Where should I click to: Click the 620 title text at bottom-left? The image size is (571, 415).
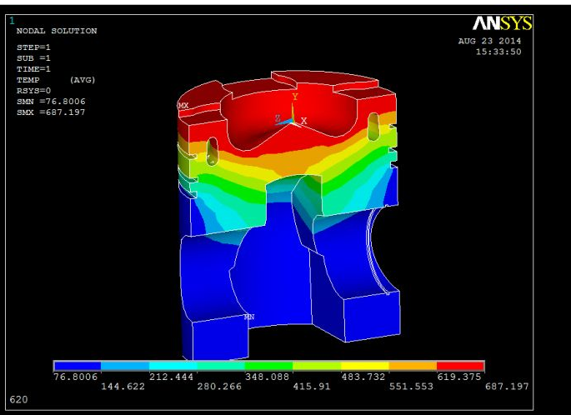[18, 400]
